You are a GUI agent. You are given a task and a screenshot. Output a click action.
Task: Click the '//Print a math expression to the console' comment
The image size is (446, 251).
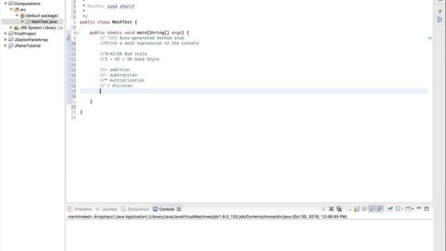149,43
